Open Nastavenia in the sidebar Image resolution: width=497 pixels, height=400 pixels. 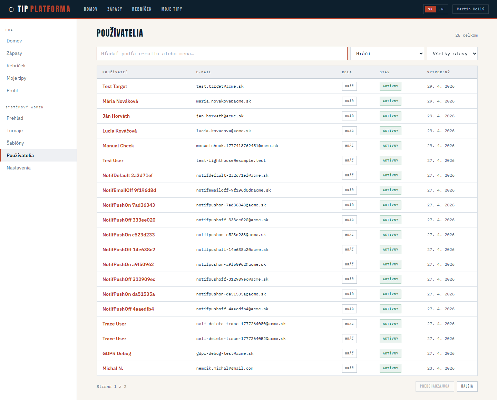pos(19,168)
